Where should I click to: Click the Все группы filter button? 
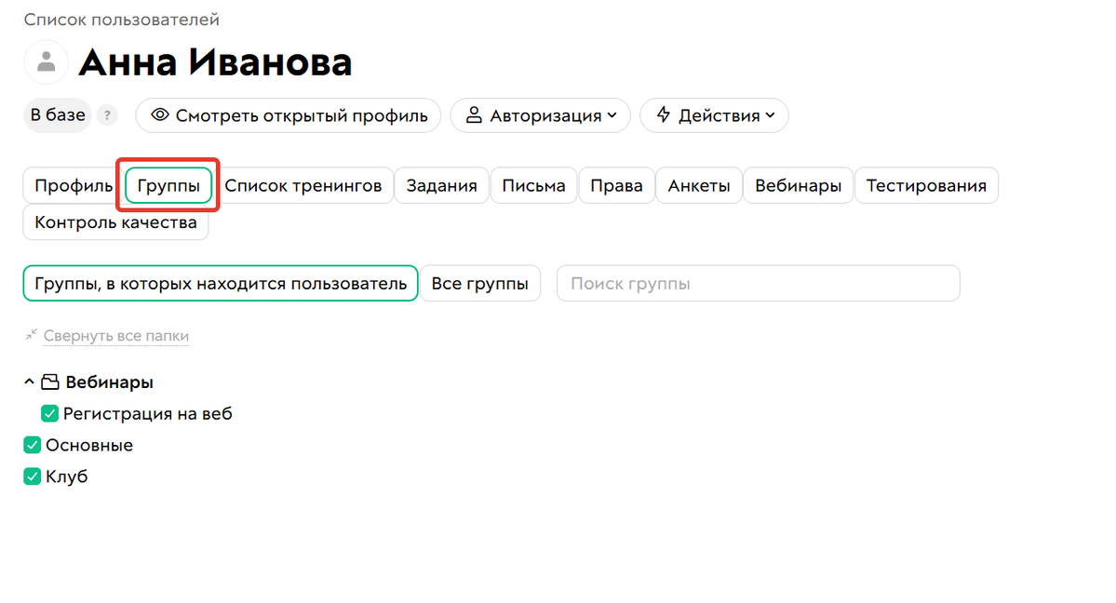(x=479, y=283)
